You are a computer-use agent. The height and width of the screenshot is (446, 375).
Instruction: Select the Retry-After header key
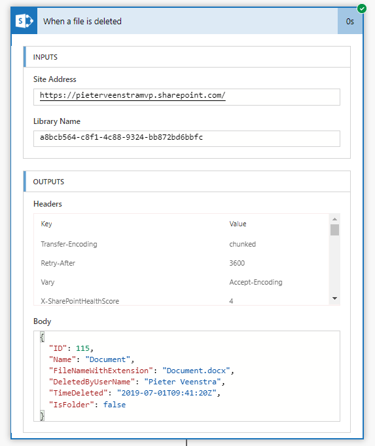point(58,263)
